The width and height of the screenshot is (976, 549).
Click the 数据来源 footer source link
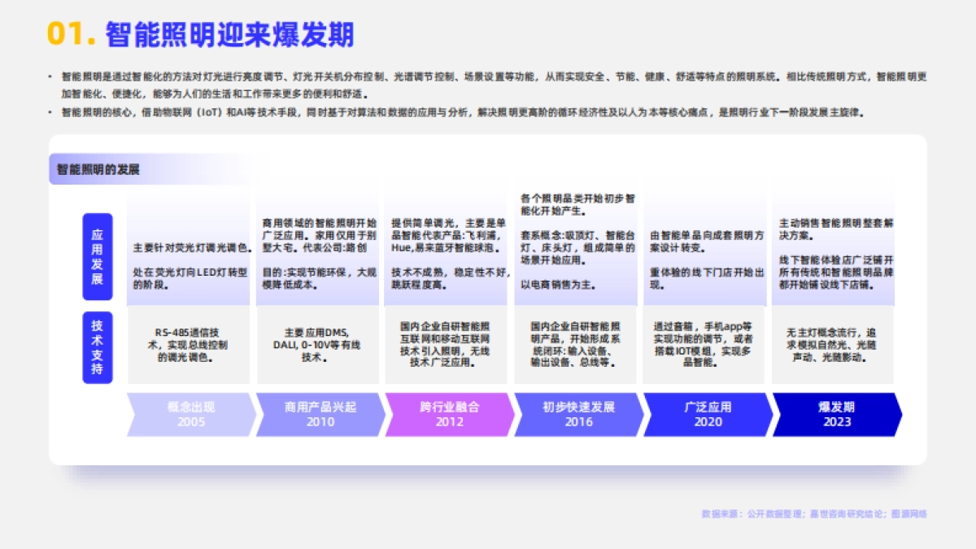(813, 515)
